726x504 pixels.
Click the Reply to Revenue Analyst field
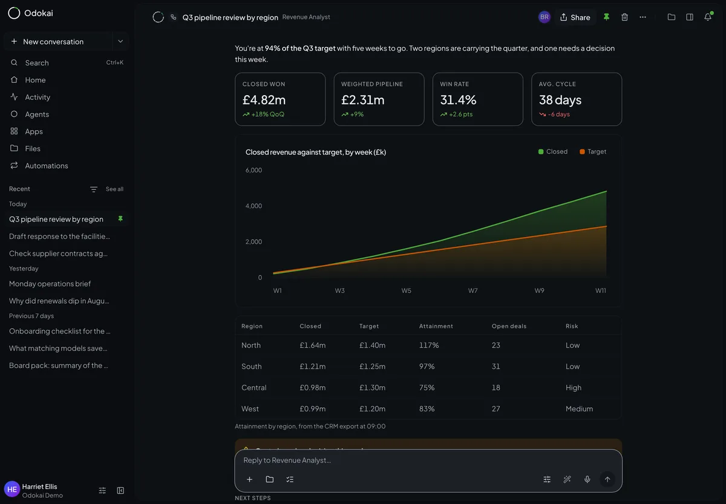click(x=428, y=460)
